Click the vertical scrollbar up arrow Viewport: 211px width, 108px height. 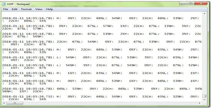click(x=205, y=14)
